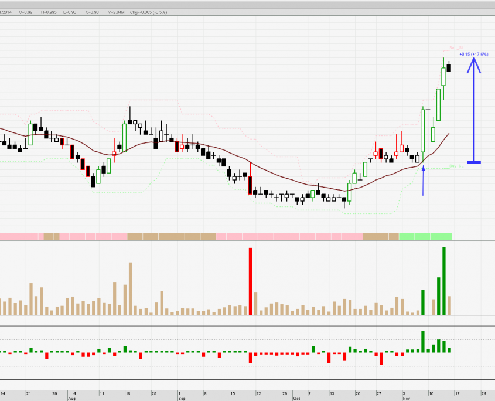Screen dimensions: 495x401
Task: Select the tallest green volume bar
Action: (x=443, y=281)
